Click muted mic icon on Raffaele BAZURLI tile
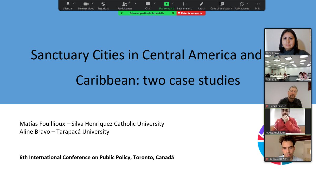Viewport: 316px width, 178px height. point(267,159)
